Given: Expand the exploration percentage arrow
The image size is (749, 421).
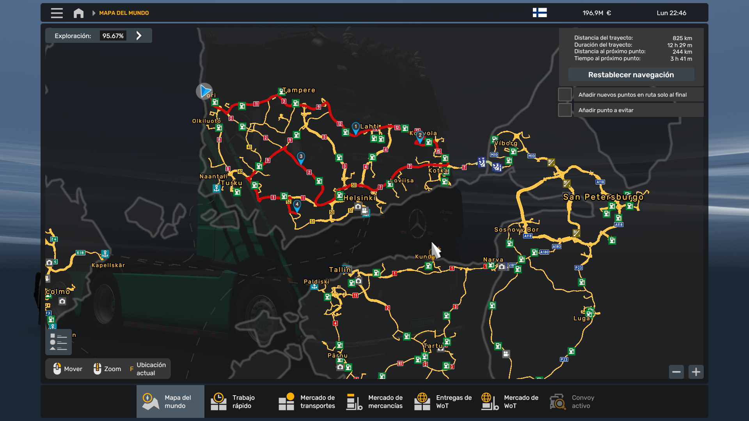Looking at the screenshot, I should 139,35.
